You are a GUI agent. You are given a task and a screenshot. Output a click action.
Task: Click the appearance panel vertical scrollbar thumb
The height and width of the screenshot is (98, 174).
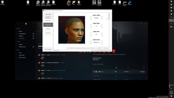point(109,17)
